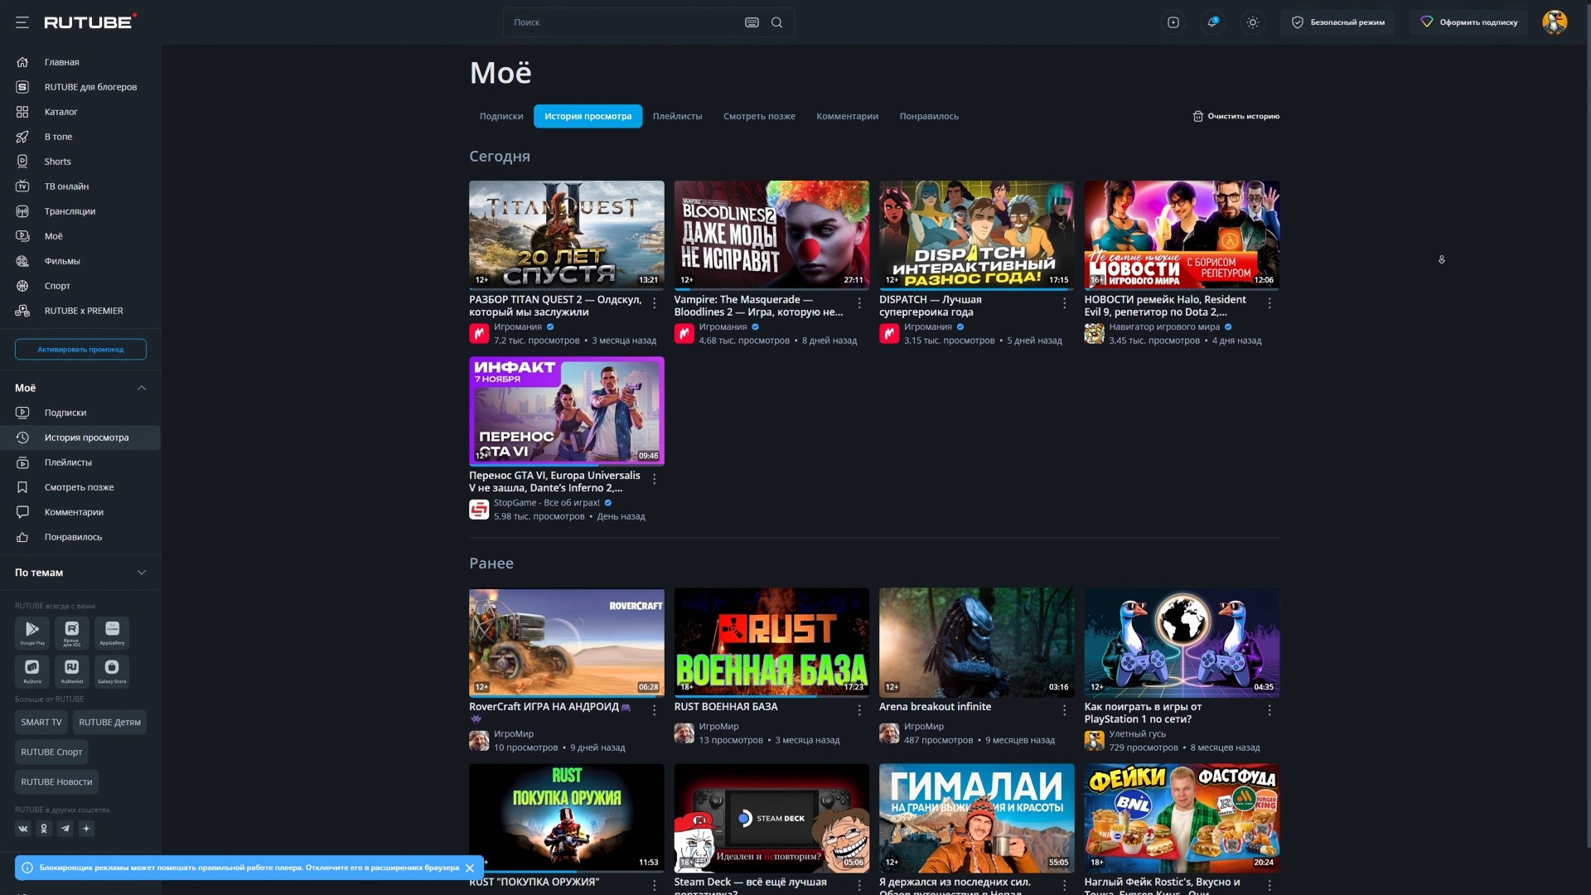Click the Очистить историю button
1591x895 pixels.
point(1236,116)
